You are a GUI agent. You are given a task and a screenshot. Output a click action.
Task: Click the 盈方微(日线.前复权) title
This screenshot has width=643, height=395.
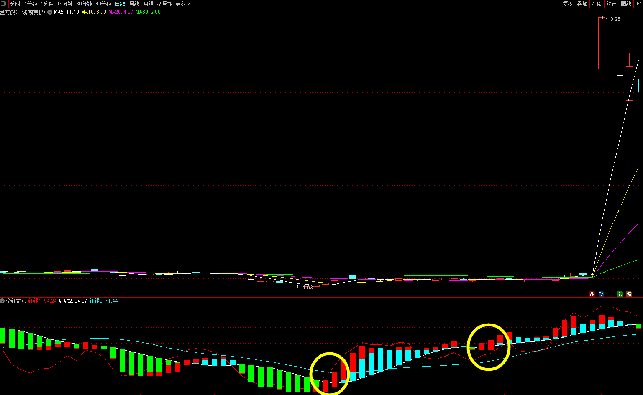coord(23,12)
